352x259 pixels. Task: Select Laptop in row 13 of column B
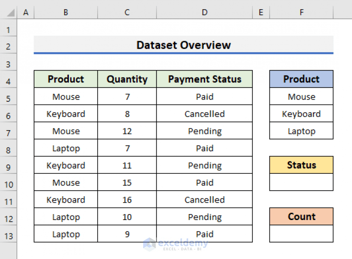point(66,234)
